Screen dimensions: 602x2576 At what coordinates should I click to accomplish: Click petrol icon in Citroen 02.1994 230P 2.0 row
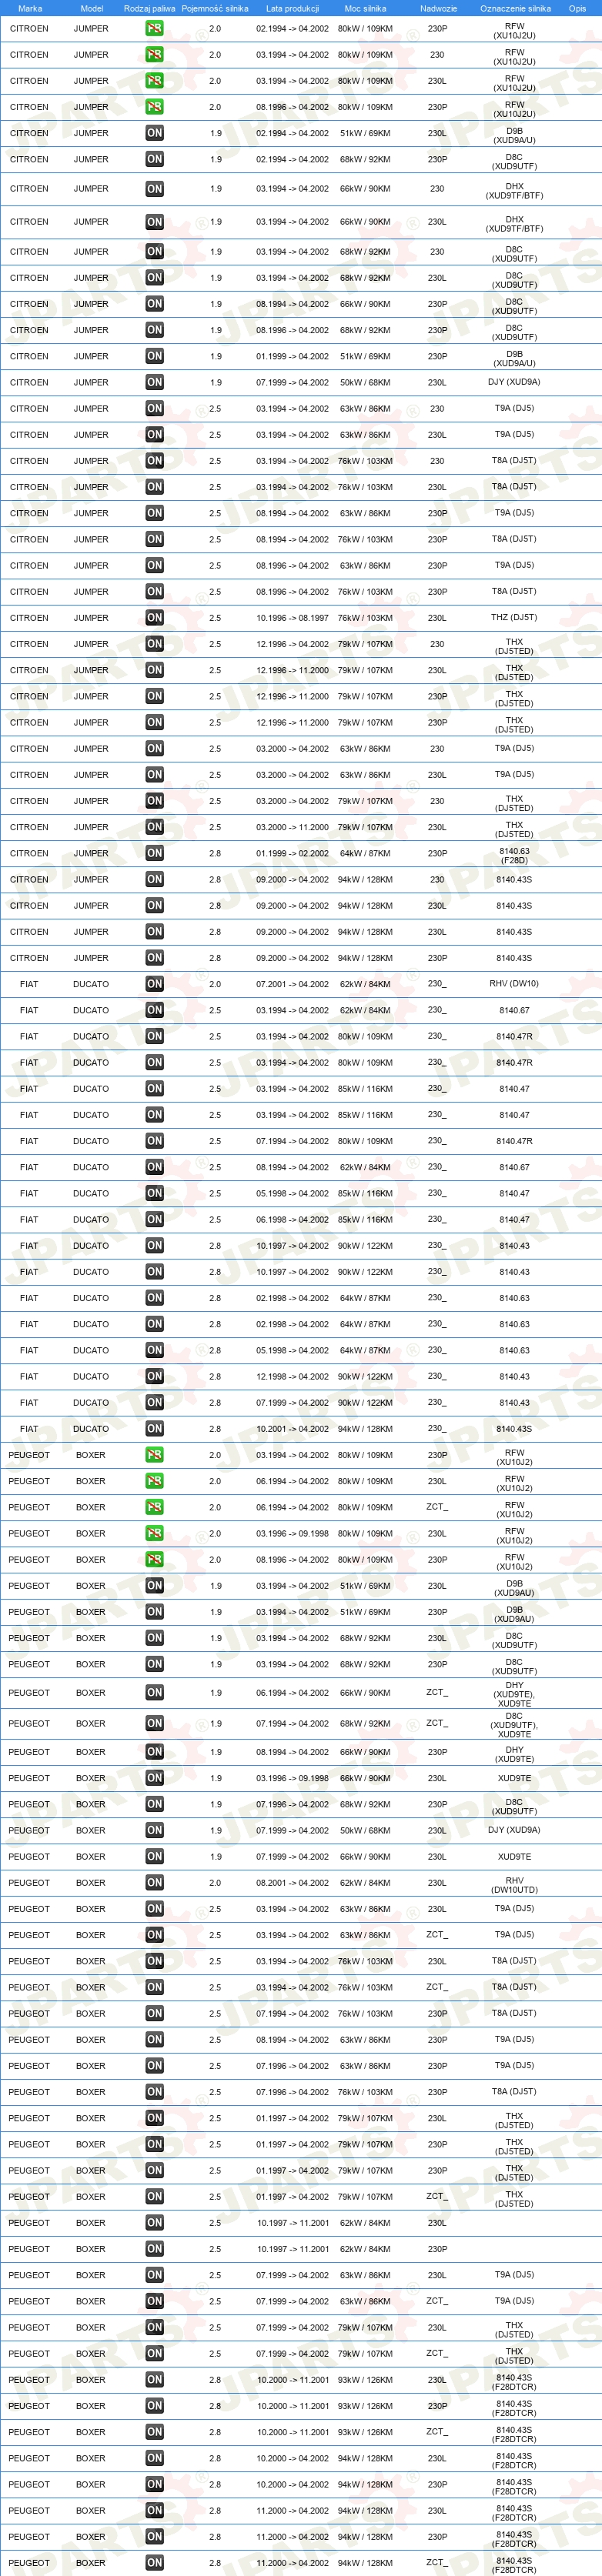(154, 29)
